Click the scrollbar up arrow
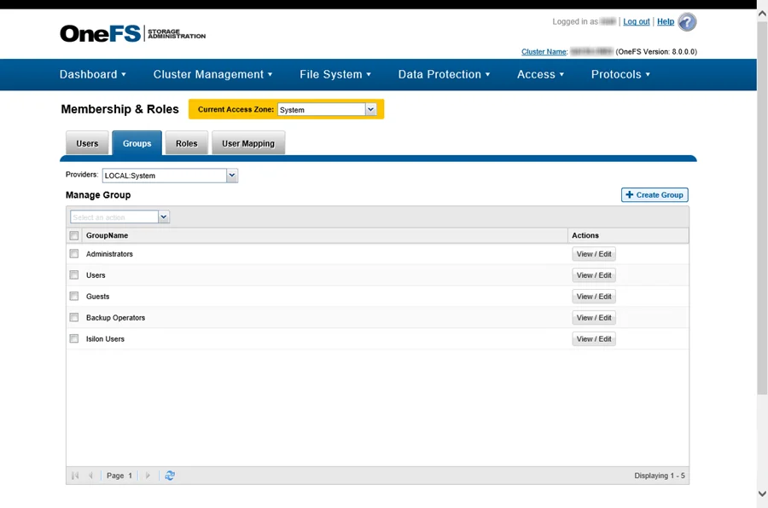Image resolution: width=768 pixels, height=508 pixels. tap(762, 14)
